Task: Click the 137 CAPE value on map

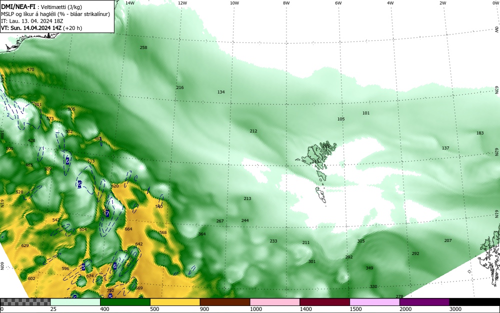Action: pyautogui.click(x=445, y=148)
